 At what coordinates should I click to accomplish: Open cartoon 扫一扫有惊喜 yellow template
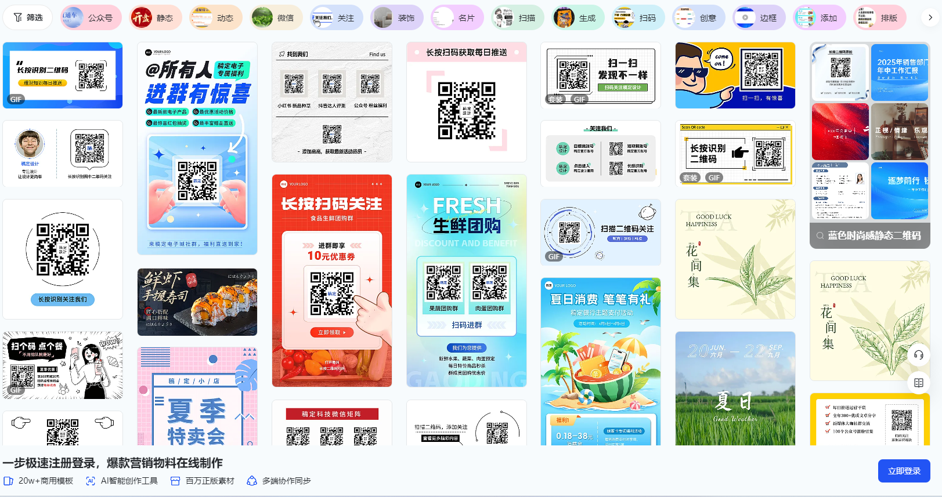click(x=735, y=75)
